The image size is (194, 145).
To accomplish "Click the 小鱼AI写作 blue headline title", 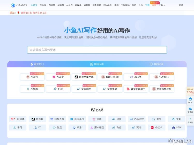I will click(80, 30).
